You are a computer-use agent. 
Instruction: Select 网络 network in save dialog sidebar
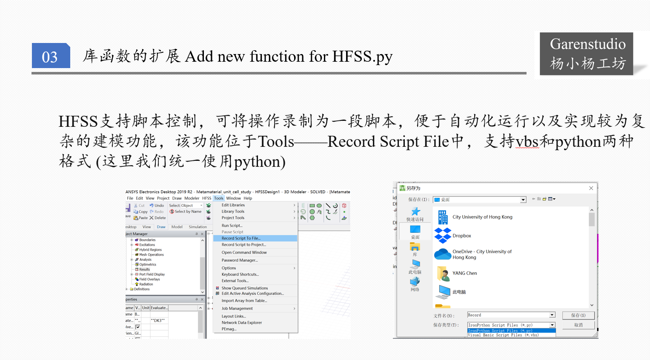coord(415,285)
